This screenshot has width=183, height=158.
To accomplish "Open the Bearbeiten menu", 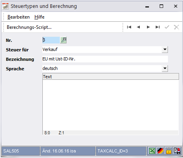I will (19, 17).
